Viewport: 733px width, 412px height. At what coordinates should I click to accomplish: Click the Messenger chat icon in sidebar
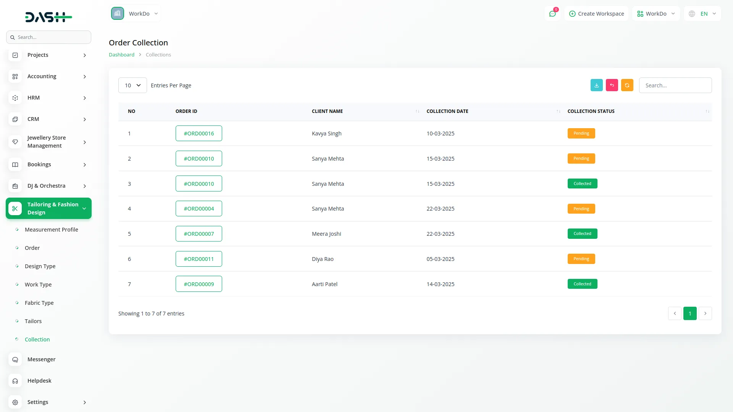point(15,359)
